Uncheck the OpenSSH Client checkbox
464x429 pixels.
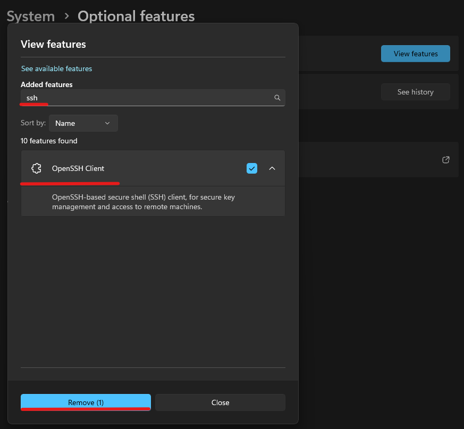252,168
